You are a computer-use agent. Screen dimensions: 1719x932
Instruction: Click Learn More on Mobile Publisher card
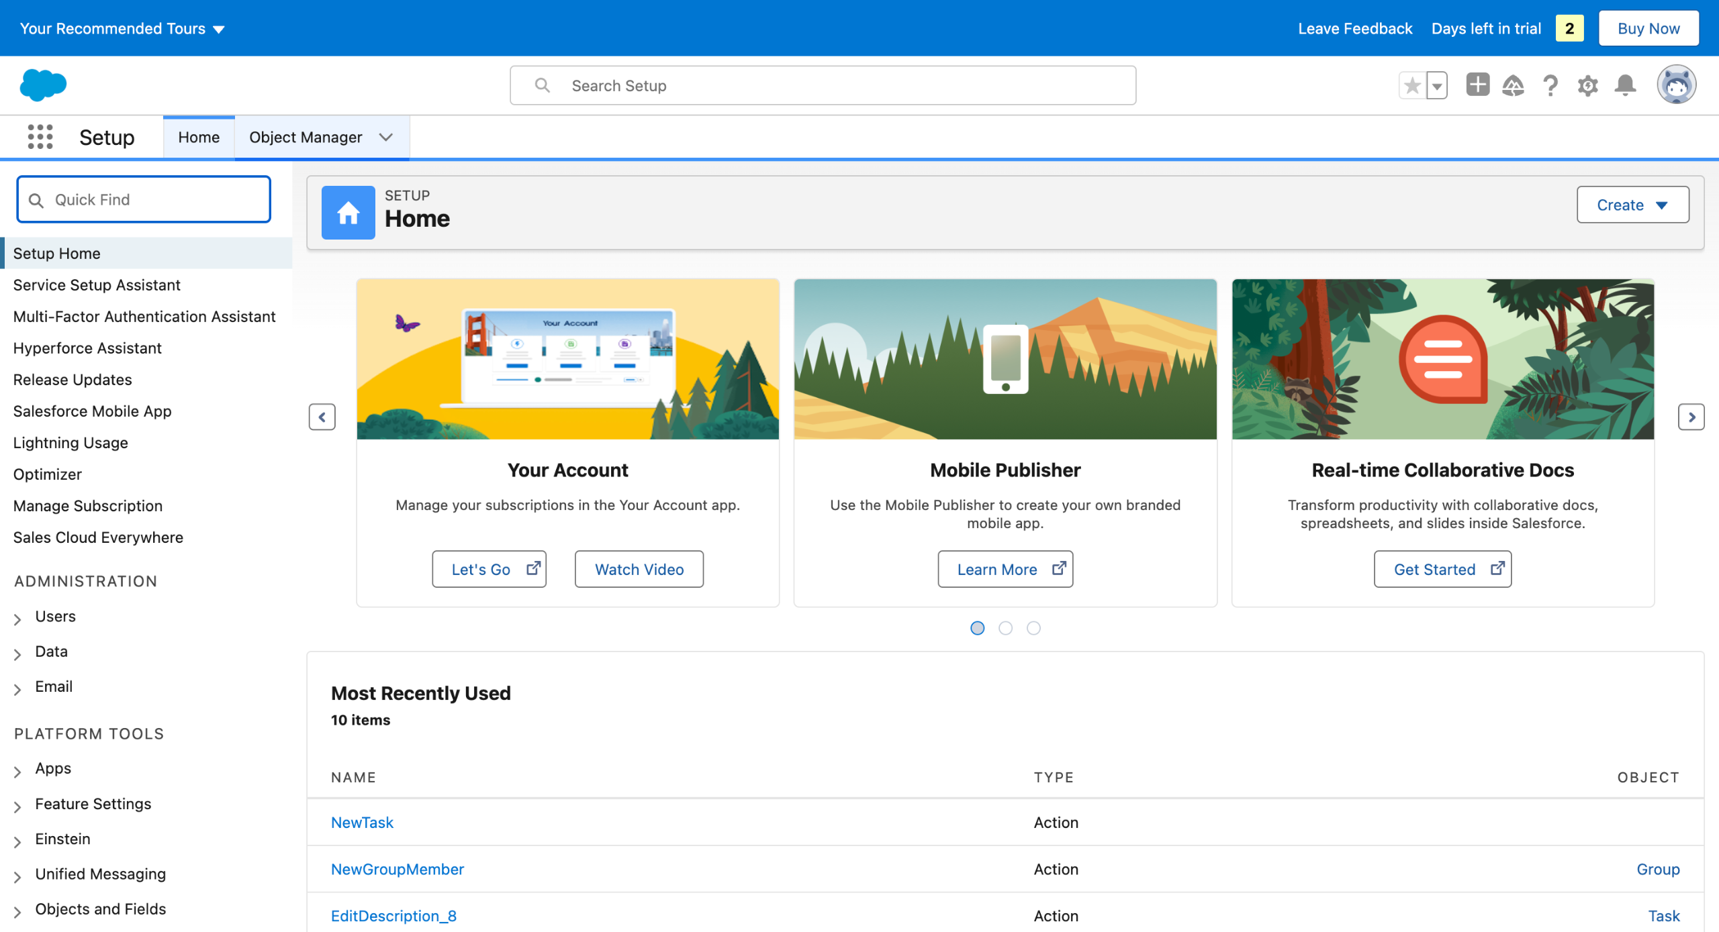coord(1005,569)
